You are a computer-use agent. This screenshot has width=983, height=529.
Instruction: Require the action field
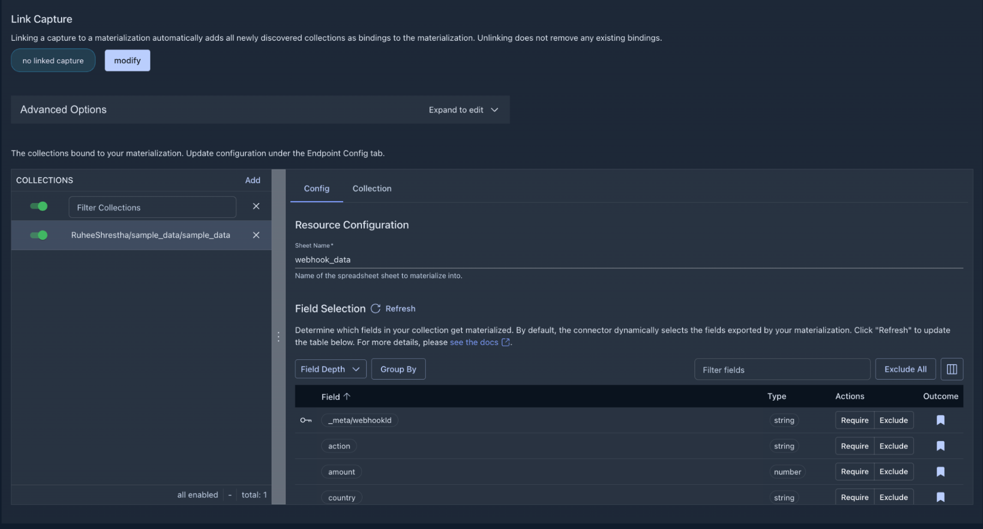point(855,446)
